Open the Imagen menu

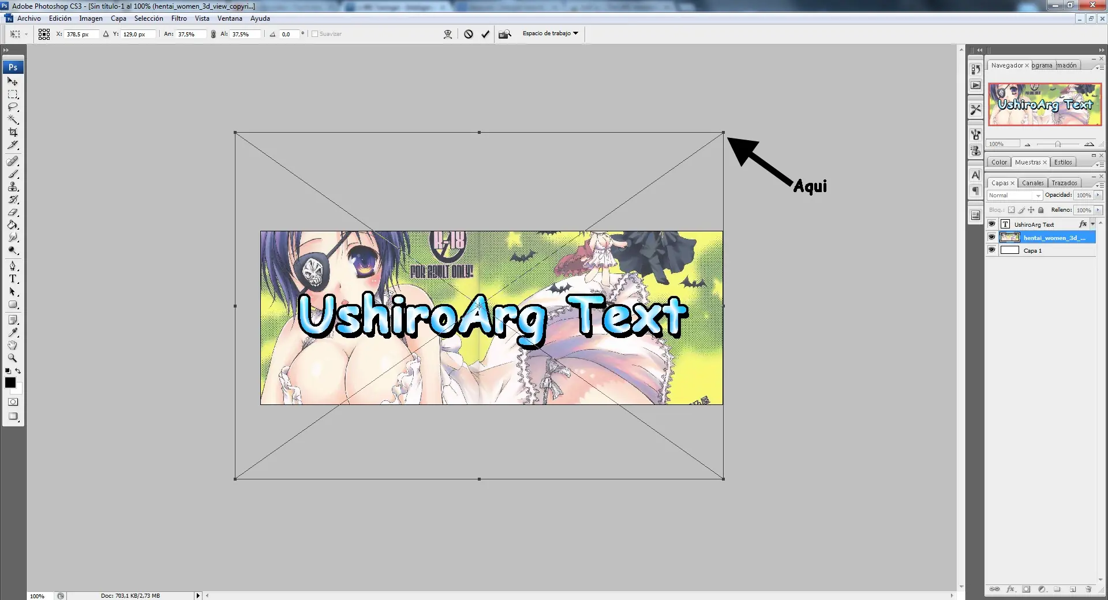click(91, 18)
